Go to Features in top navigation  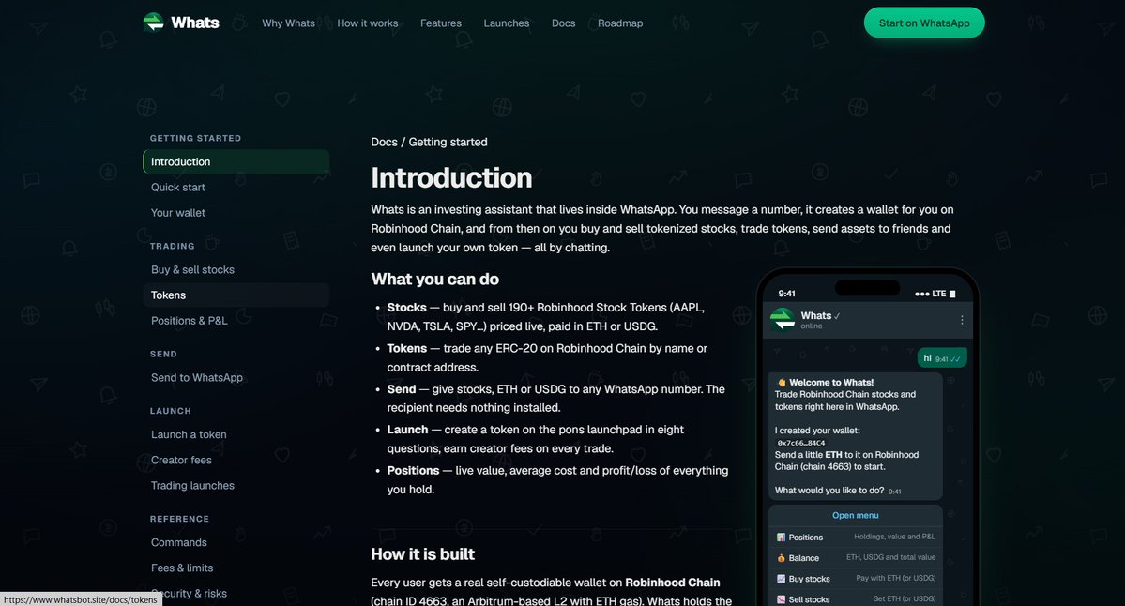[441, 23]
